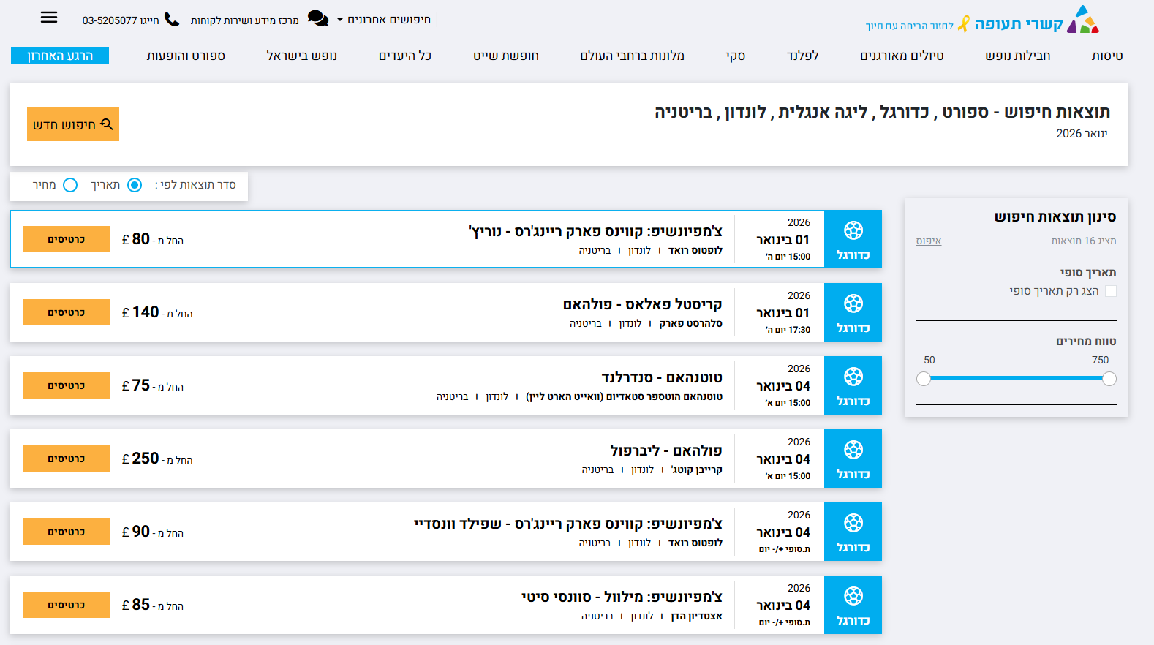1154x645 pixels.
Task: Select sort by מחיר radio button
Action: click(70, 185)
